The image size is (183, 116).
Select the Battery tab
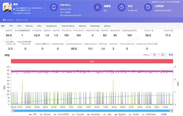click(107, 26)
